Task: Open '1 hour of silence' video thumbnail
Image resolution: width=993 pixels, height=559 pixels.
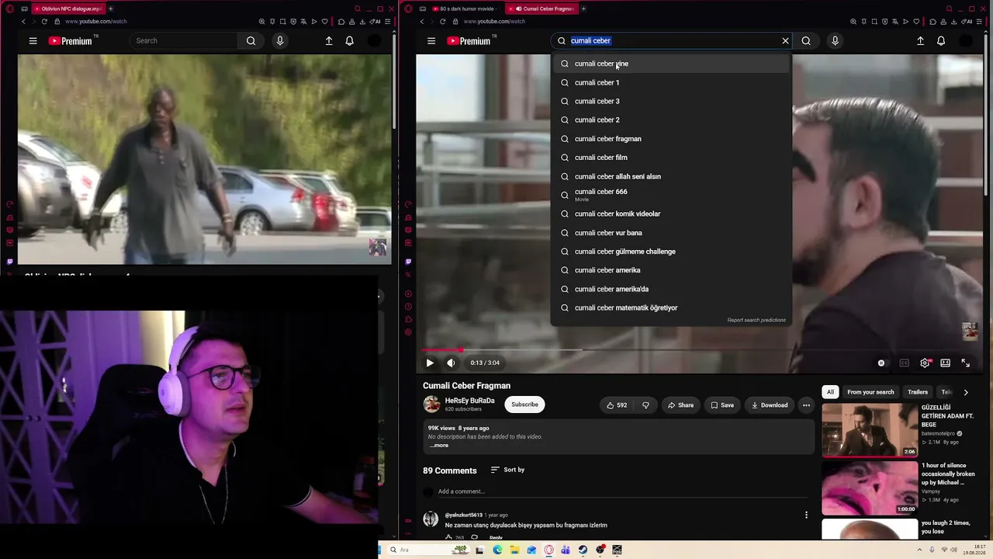Action: pos(870,488)
